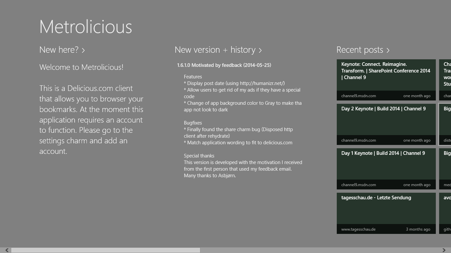Open the 'New here?' section header
Image resolution: width=451 pixels, height=253 pixels.
point(62,50)
